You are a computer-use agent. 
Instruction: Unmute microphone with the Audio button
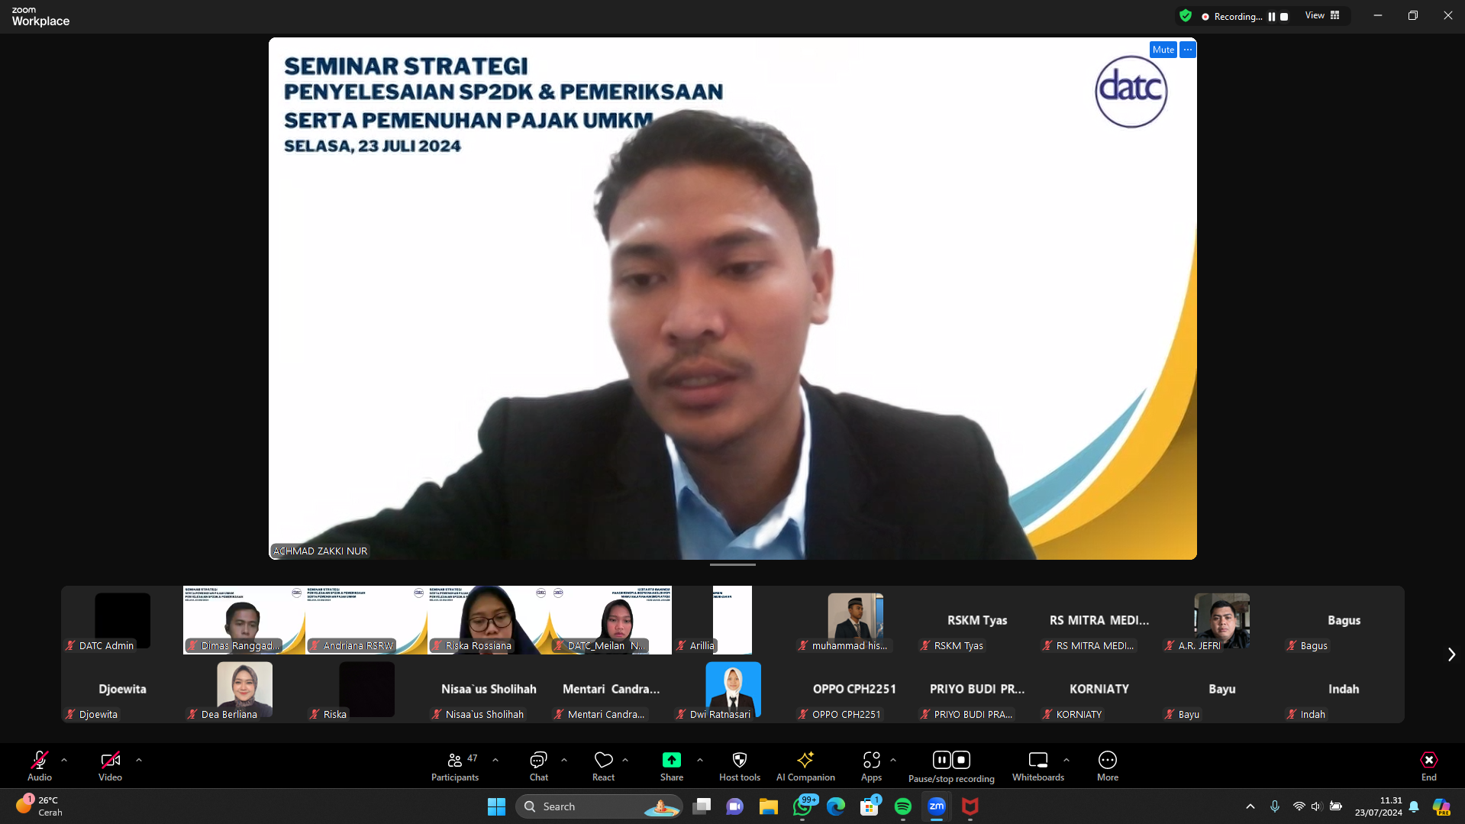(40, 766)
